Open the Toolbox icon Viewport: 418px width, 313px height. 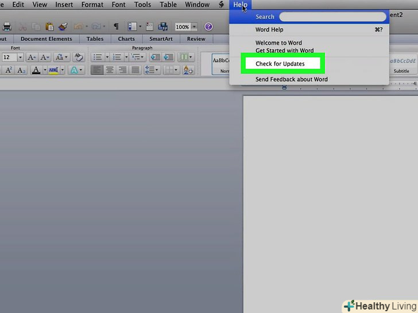point(149,26)
